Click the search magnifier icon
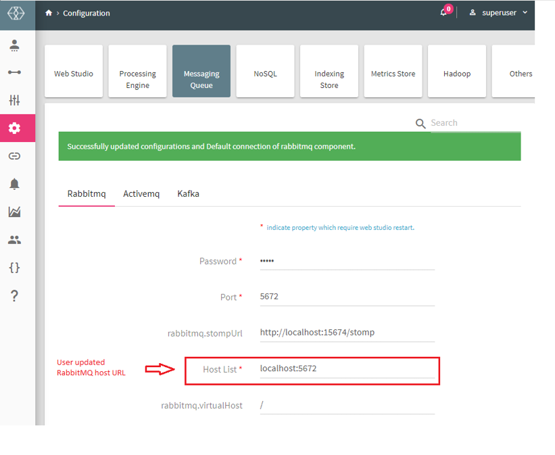The height and width of the screenshot is (455, 555). coord(420,124)
